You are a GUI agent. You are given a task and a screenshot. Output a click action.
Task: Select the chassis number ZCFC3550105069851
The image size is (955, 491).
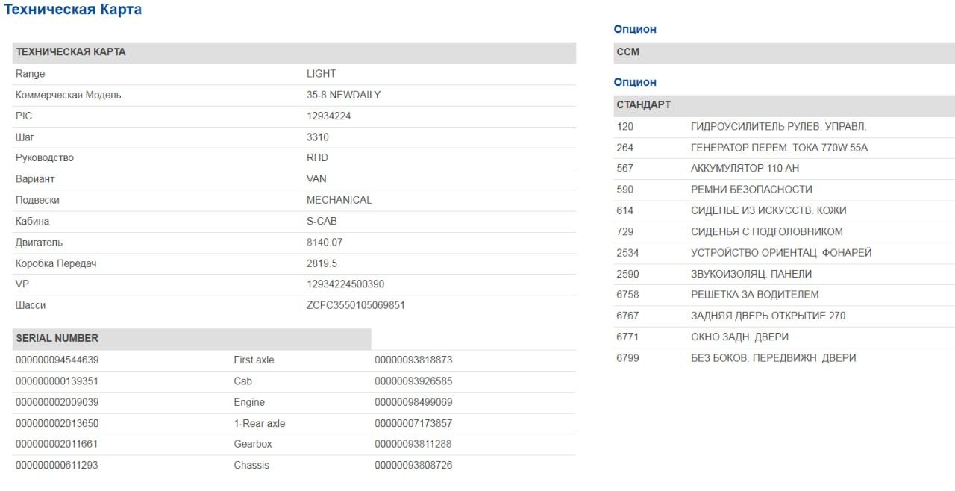pos(355,305)
